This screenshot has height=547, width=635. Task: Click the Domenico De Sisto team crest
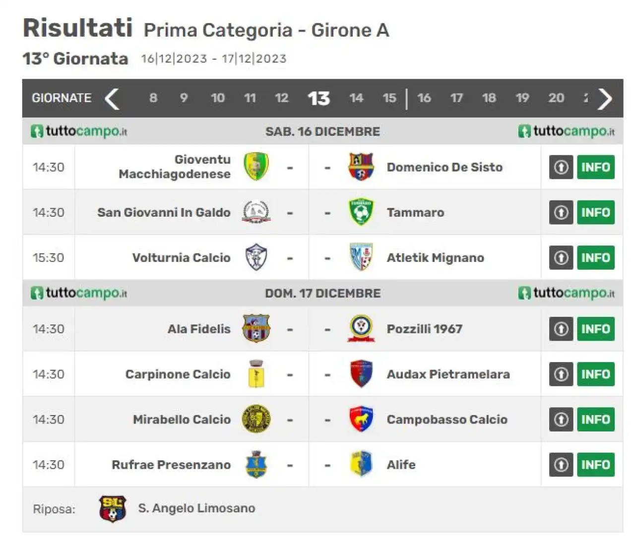[x=361, y=167]
